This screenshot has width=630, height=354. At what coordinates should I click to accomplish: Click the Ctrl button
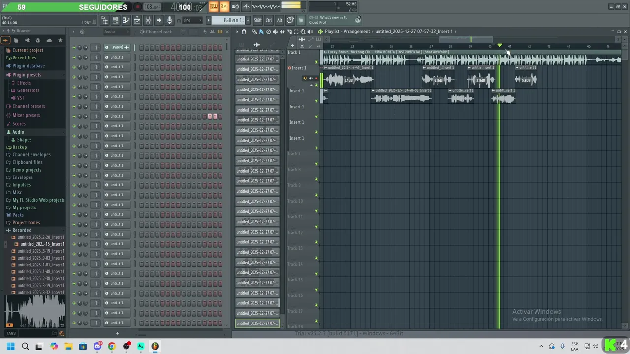click(x=269, y=20)
